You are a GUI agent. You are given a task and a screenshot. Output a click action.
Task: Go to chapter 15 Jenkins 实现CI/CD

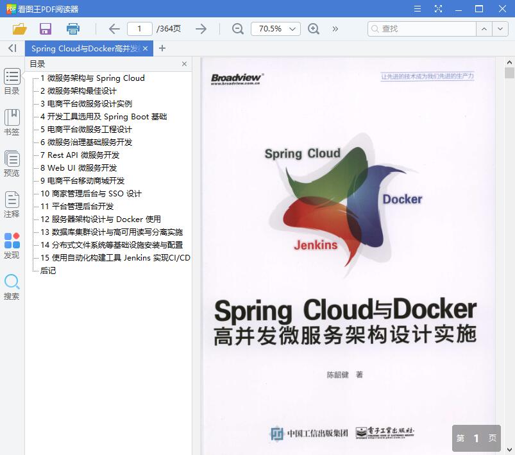coord(115,257)
